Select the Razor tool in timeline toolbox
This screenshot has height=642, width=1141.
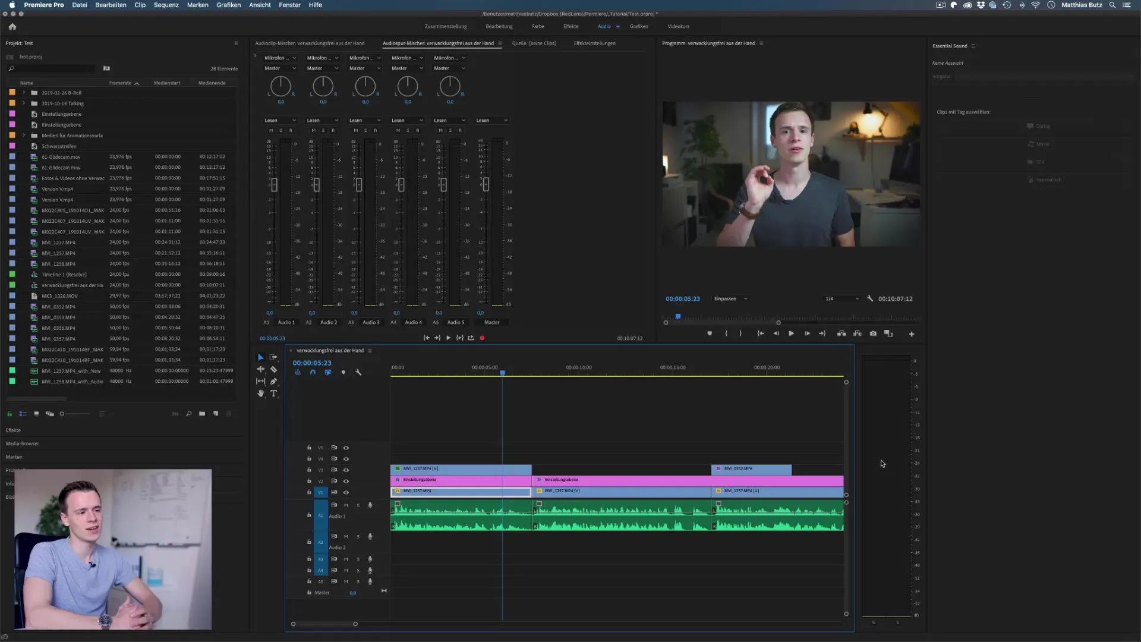click(x=274, y=370)
